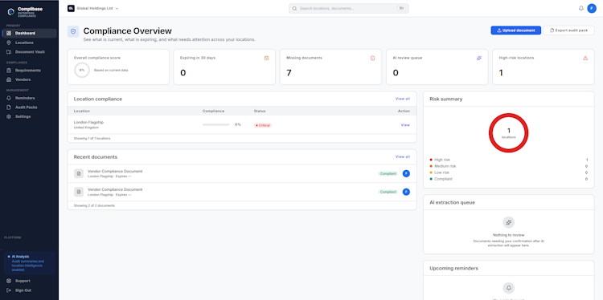Click the risk summary donut chart
Screen dimensions: 603x300
point(508,132)
